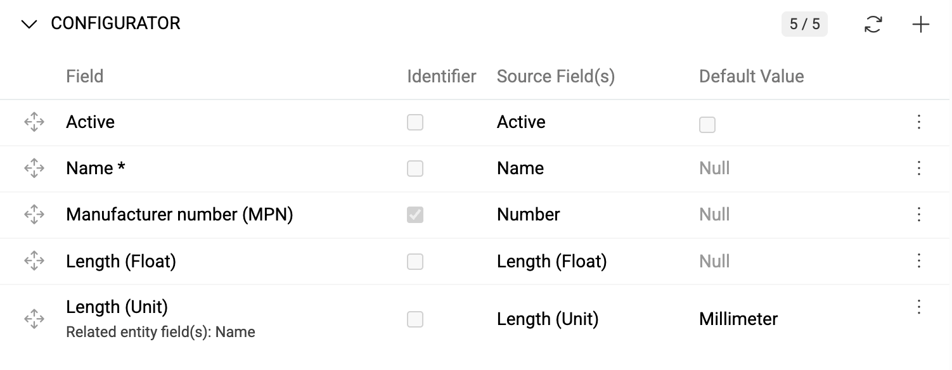Viewport: 952px width, 370px height.
Task: Collapse the CONFIGURATOR section
Action: [x=29, y=23]
